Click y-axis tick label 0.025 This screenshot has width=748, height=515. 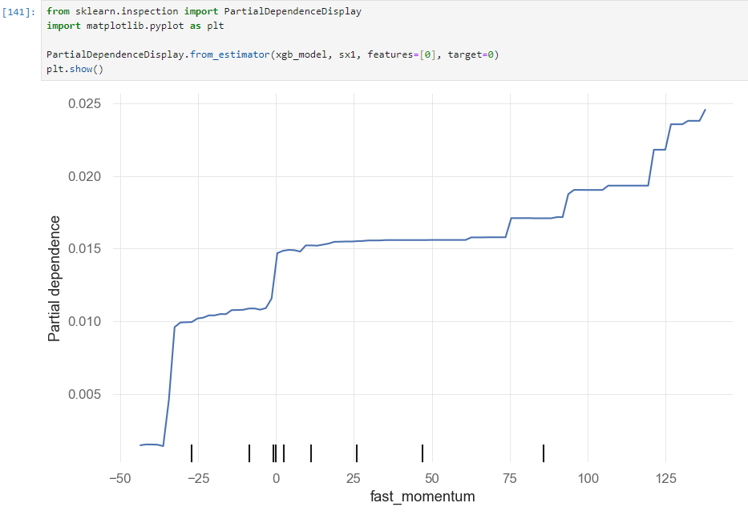coord(84,103)
